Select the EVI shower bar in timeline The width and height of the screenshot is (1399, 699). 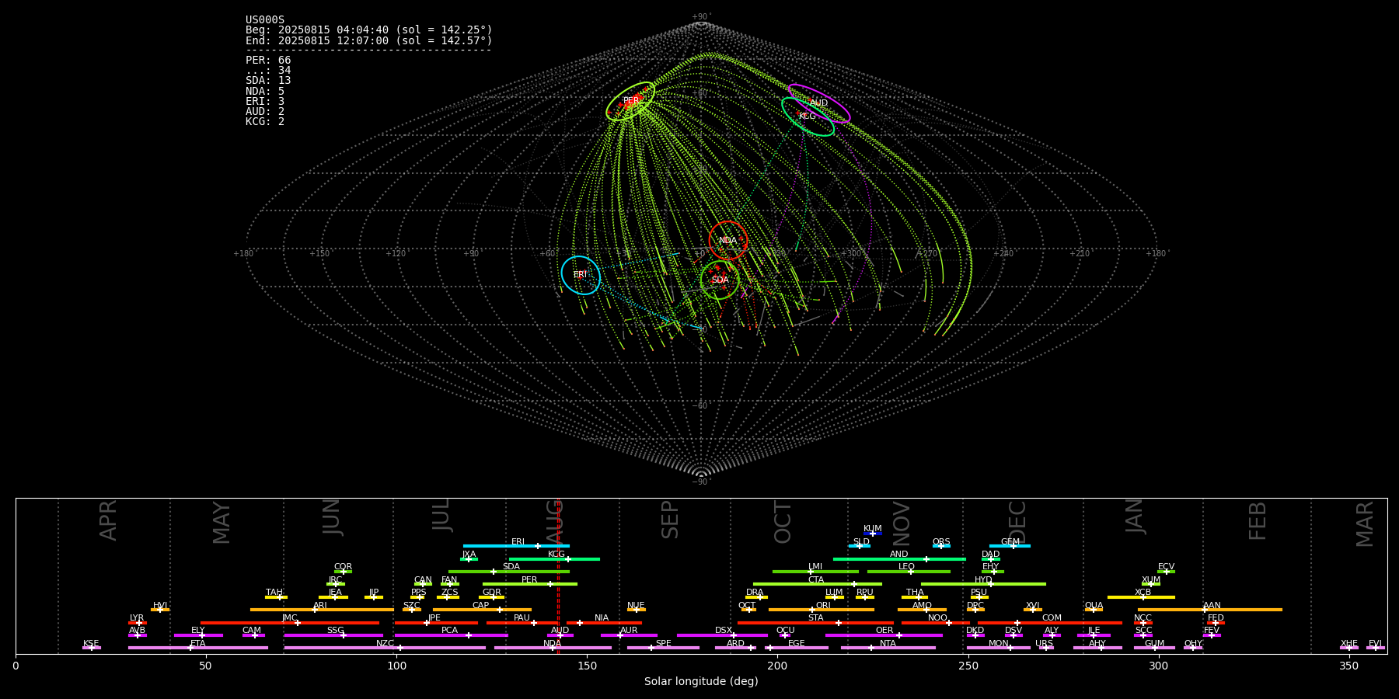pyautogui.click(x=1376, y=648)
